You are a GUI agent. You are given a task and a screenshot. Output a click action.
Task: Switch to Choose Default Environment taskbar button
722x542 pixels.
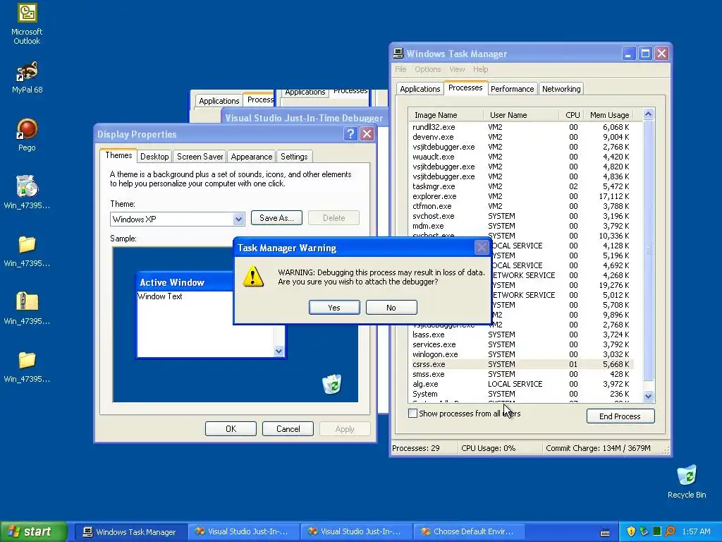469,532
